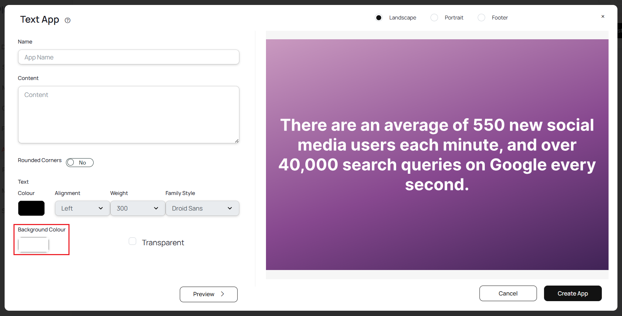The width and height of the screenshot is (622, 316).
Task: Select the Landscape orientation radio button
Action: click(x=379, y=18)
